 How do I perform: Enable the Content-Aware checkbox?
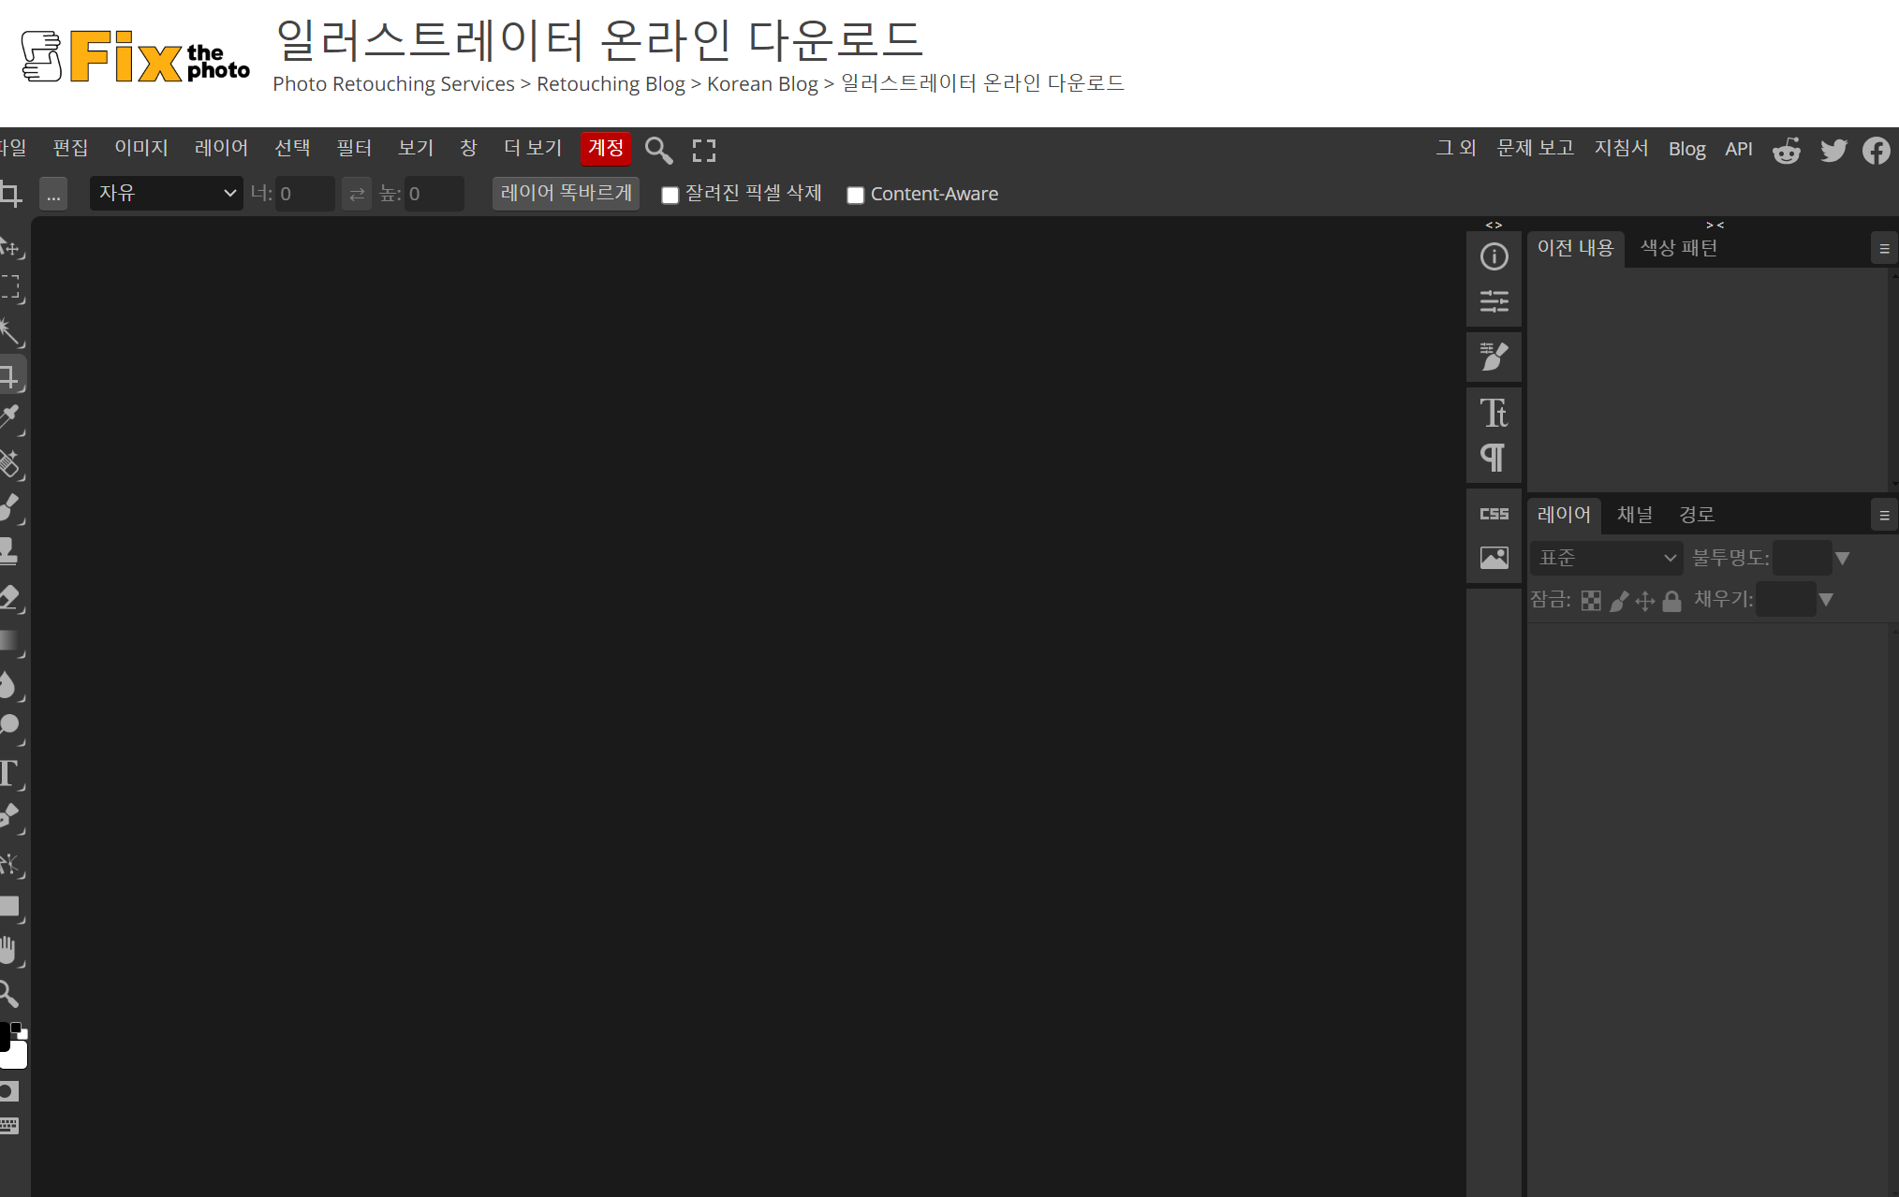point(855,195)
